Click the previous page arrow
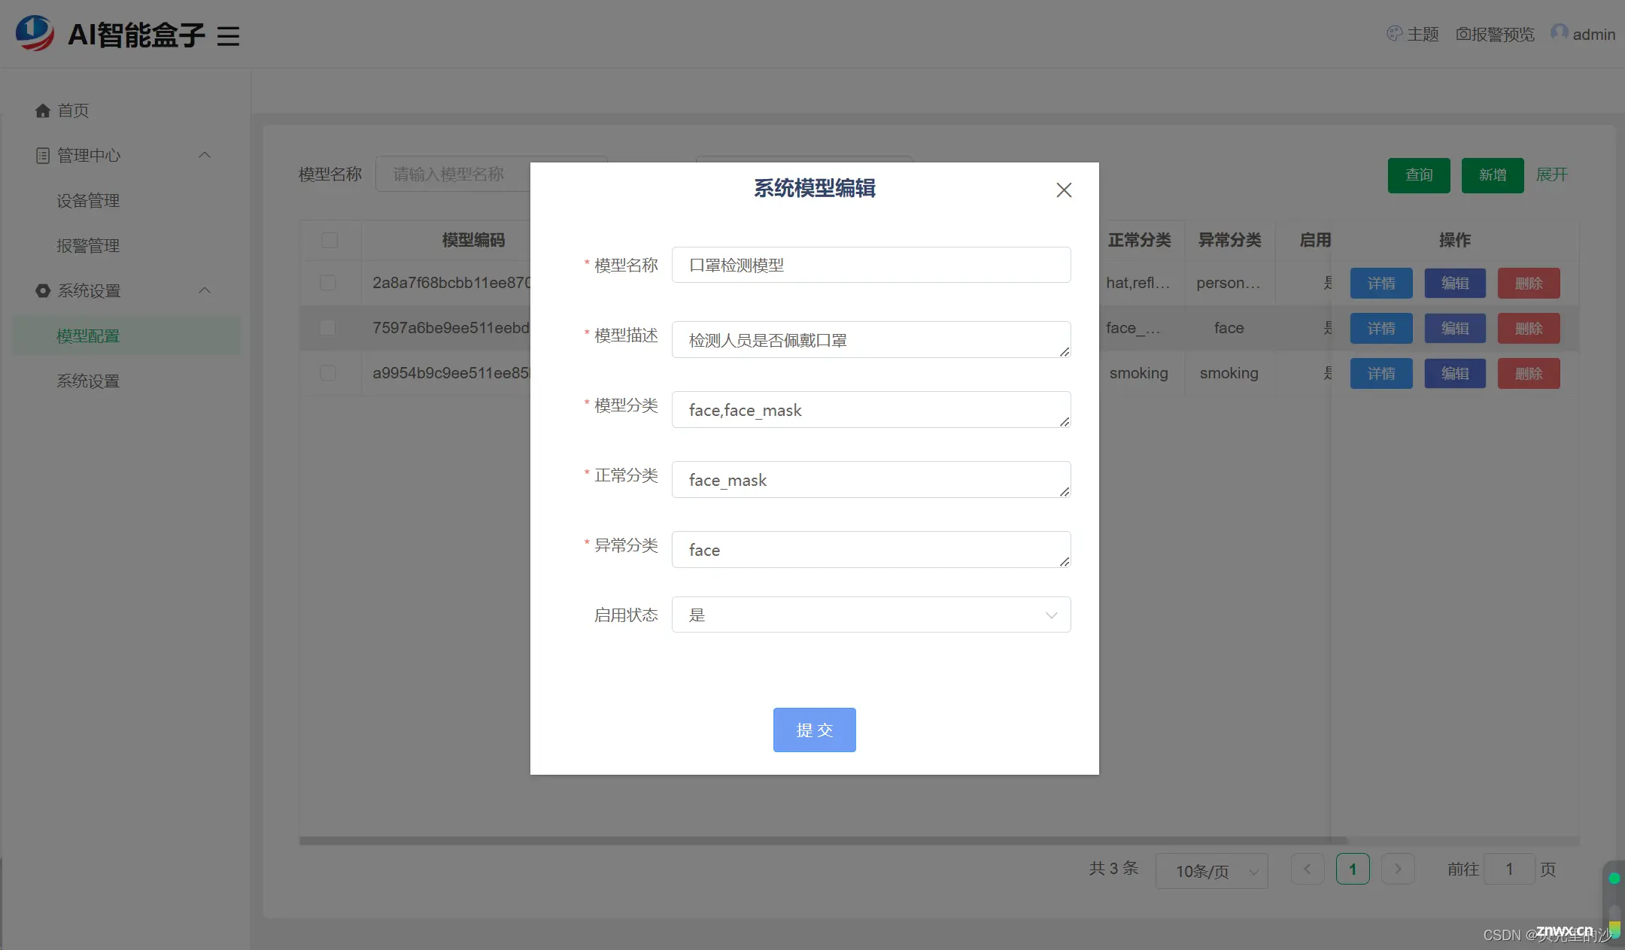1625x950 pixels. (x=1308, y=870)
